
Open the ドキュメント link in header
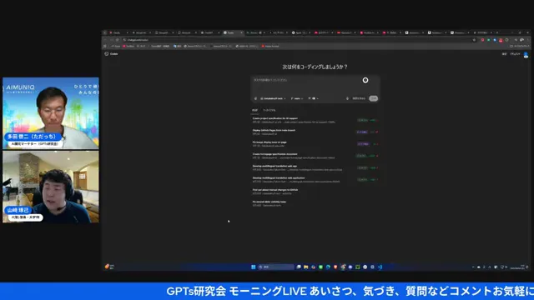click(x=515, y=54)
